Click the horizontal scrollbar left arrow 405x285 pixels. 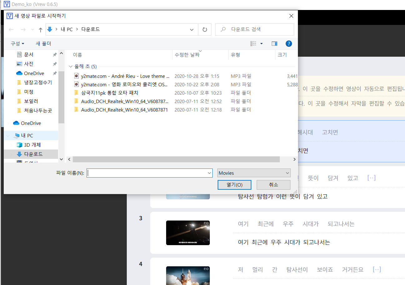point(69,159)
